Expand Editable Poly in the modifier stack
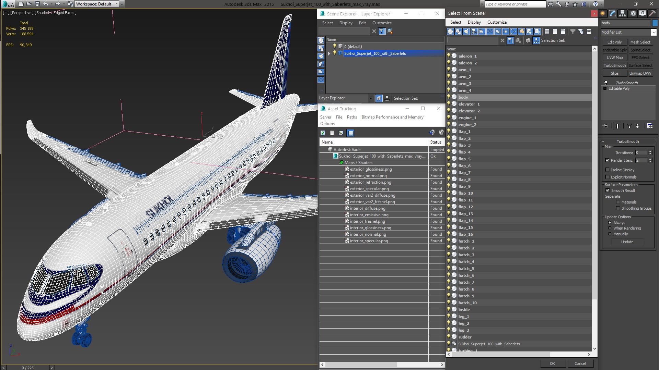The height and width of the screenshot is (370, 659). 605,88
